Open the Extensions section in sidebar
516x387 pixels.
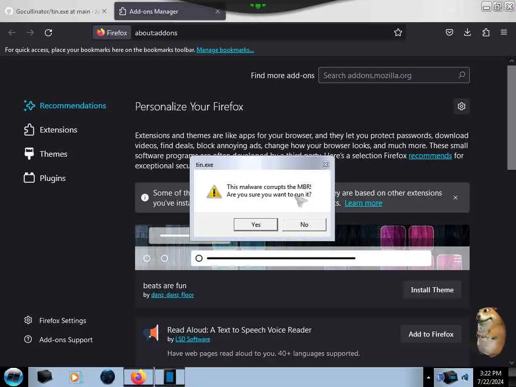[x=51, y=130]
